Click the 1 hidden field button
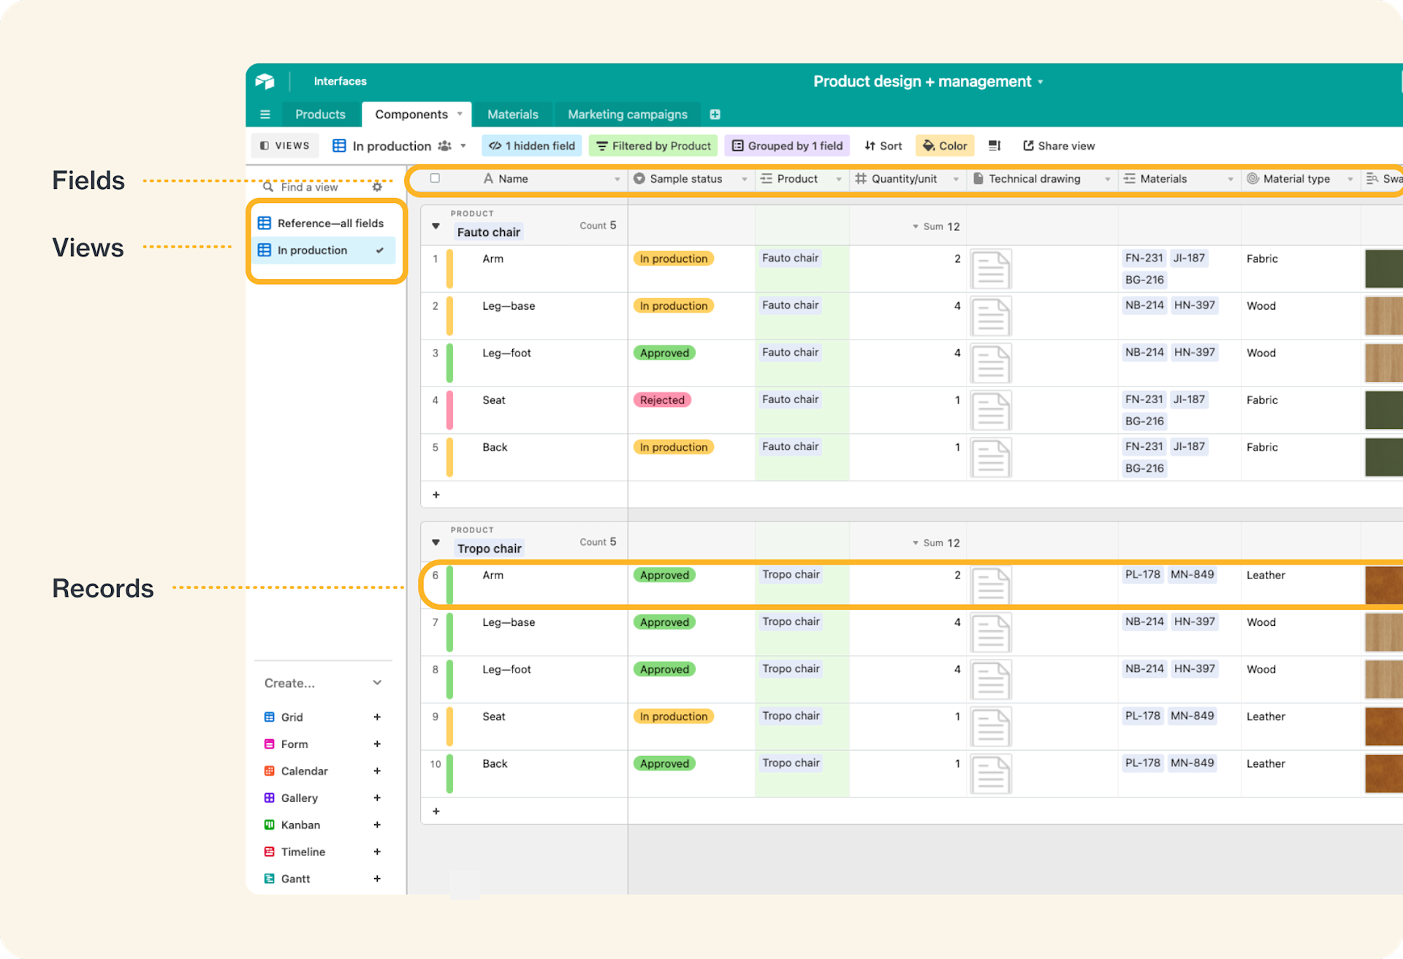Viewport: 1403px width, 959px height. pyautogui.click(x=531, y=145)
